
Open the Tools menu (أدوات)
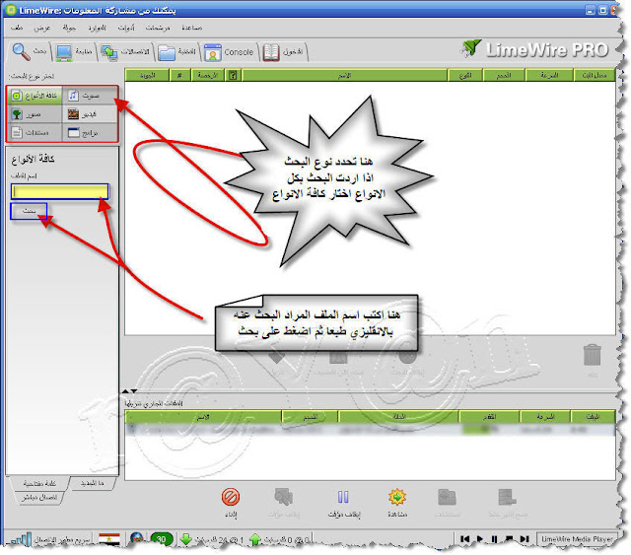(x=126, y=28)
